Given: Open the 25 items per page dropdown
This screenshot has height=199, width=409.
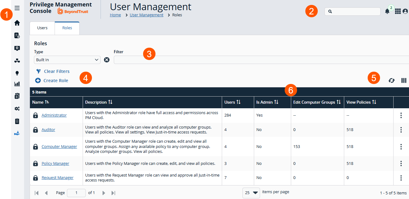Looking at the screenshot, I should [251, 192].
